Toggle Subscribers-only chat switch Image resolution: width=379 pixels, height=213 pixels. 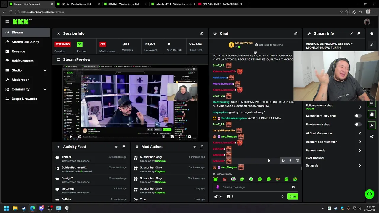click(358, 116)
